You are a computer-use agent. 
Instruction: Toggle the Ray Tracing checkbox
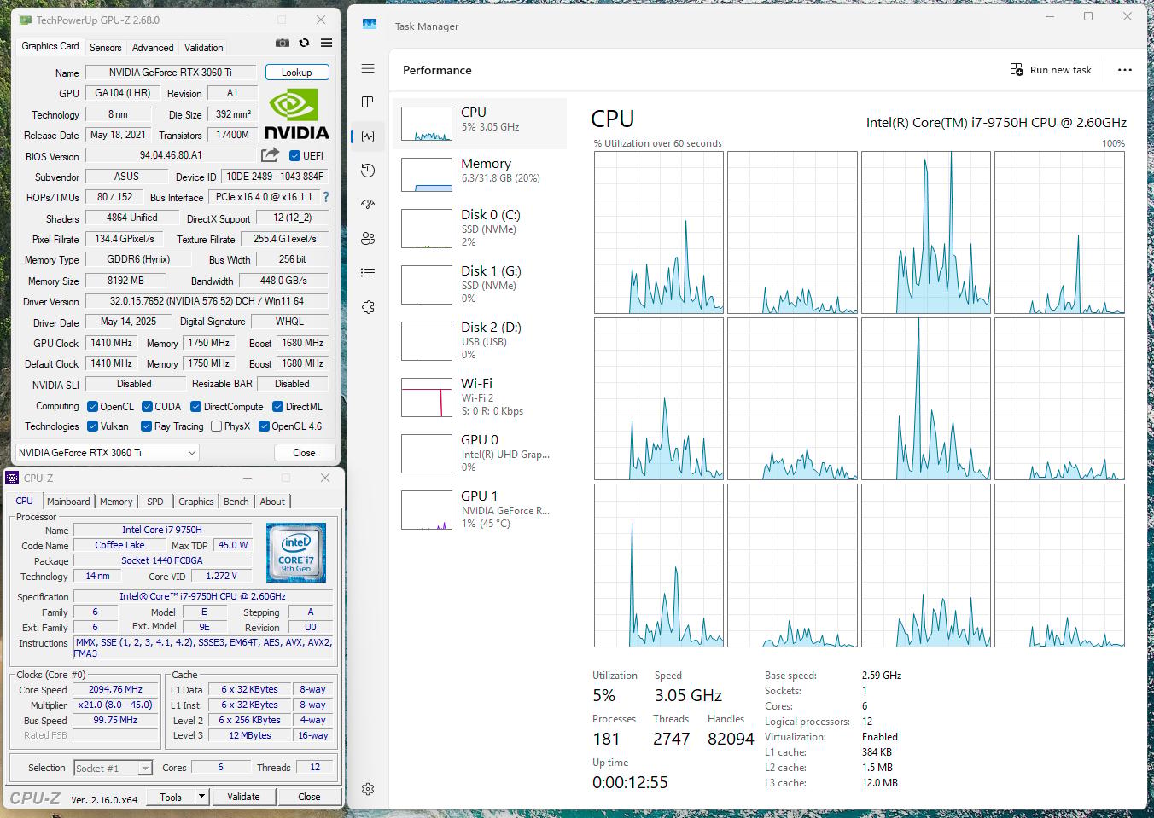point(147,426)
